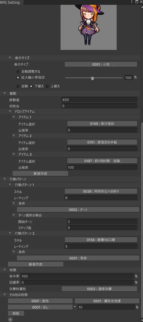This screenshot has width=143, height=322.
Task: Click the 命中率 field showing 100
Action: coord(77,276)
